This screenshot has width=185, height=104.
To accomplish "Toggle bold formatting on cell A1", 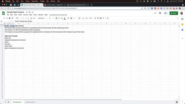I will (x=56, y=18).
